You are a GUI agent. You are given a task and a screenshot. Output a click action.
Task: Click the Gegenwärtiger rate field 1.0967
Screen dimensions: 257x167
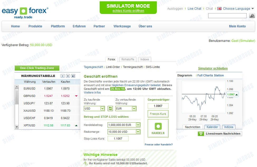(158, 106)
